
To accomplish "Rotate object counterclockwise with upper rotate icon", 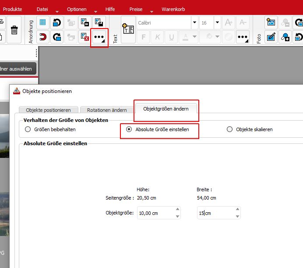I will 56,23.
